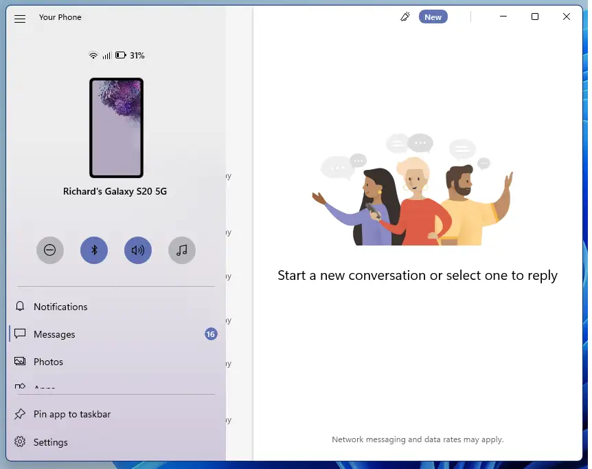The image size is (592, 469).
Task: Open the Notifications section
Action: tap(60, 307)
